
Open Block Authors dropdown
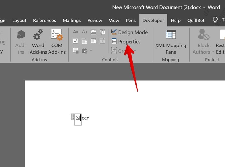click(x=203, y=42)
